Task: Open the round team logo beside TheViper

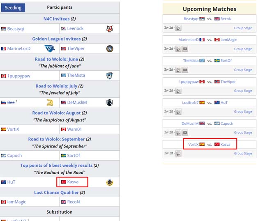Action: click(x=110, y=49)
